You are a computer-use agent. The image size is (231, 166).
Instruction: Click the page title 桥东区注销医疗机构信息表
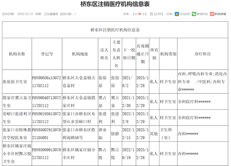[x=115, y=5]
